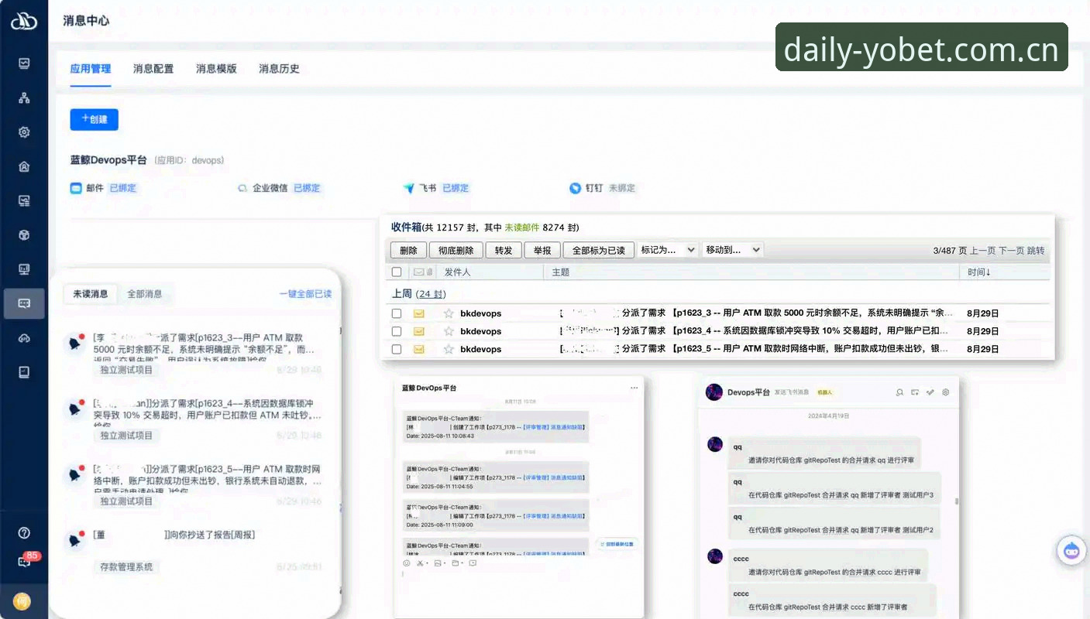1090x619 pixels.
Task: Click the 全部标为已读 button
Action: 599,251
